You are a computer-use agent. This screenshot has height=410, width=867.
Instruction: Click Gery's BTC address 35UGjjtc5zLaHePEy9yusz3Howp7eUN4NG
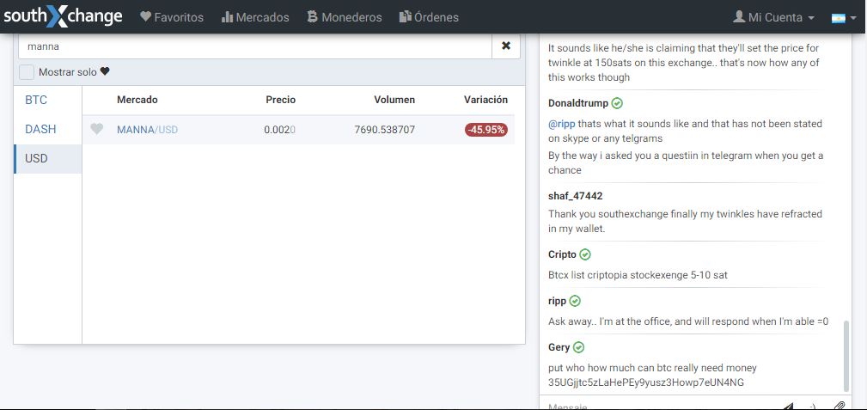[x=646, y=382]
